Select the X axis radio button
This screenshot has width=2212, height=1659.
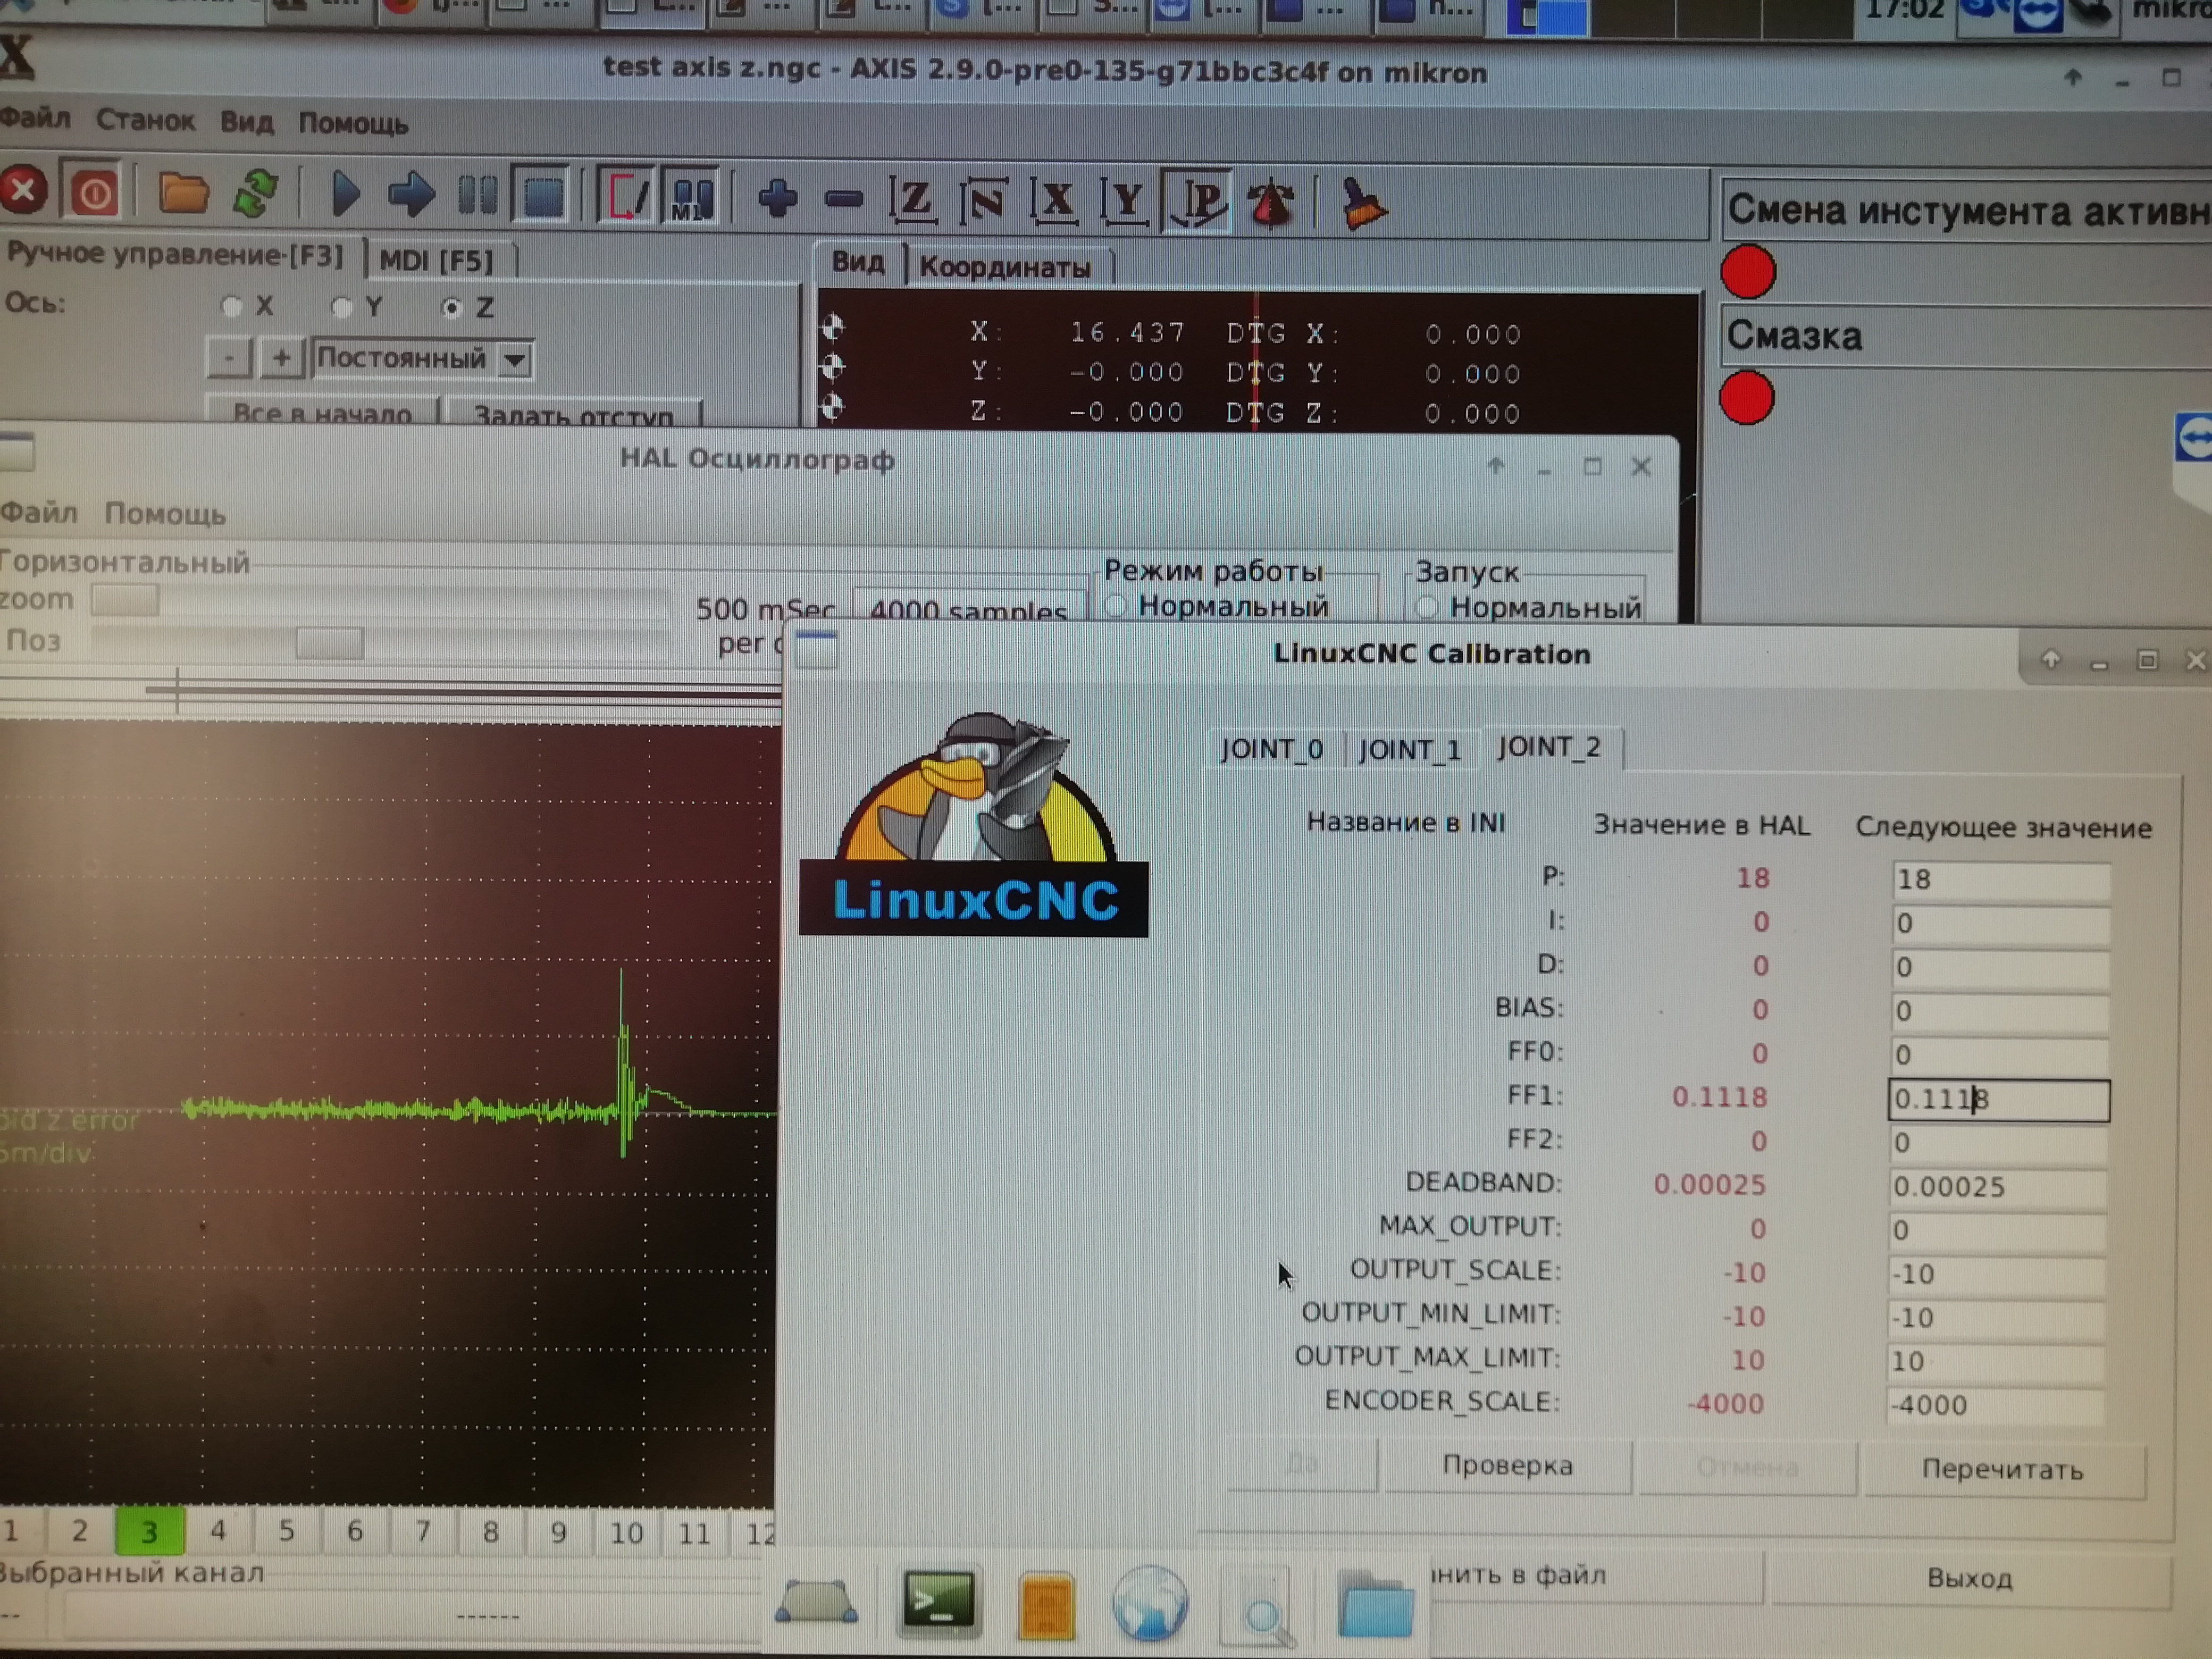point(232,307)
